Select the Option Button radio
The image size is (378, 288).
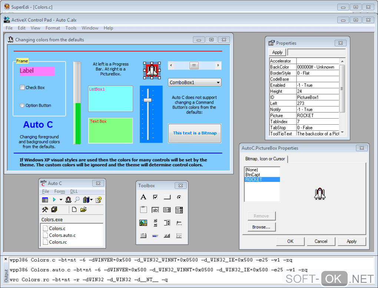point(23,105)
